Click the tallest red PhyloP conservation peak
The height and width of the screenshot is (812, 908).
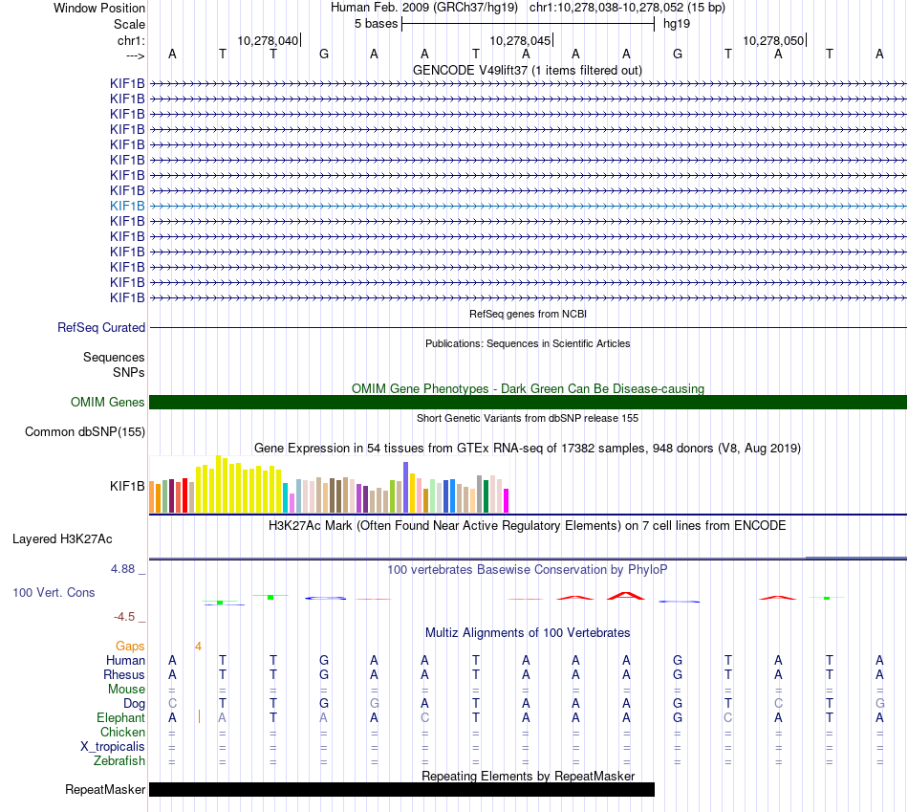[x=625, y=595]
